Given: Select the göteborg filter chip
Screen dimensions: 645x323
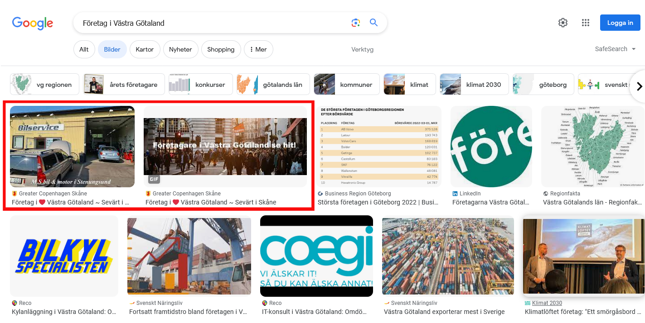Looking at the screenshot, I should coord(543,84).
